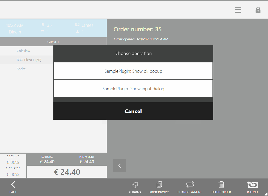Select the Sprite order item
This screenshot has width=268, height=196.
[x=21, y=69]
